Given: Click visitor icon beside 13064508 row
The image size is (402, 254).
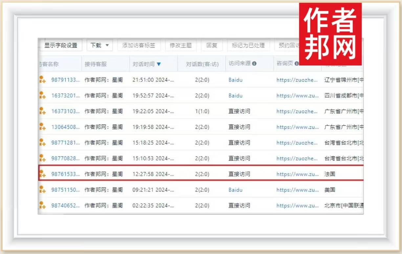Looking at the screenshot, I should (x=42, y=127).
